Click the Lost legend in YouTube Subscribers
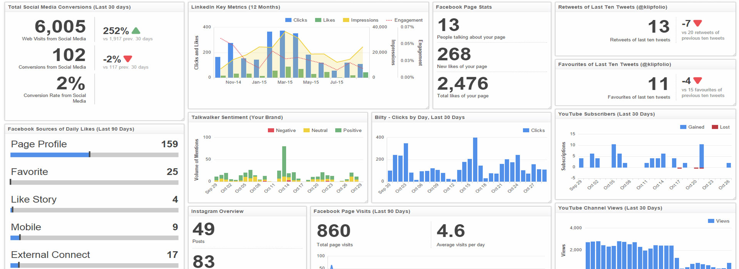This screenshot has height=269, width=739. pos(721,127)
